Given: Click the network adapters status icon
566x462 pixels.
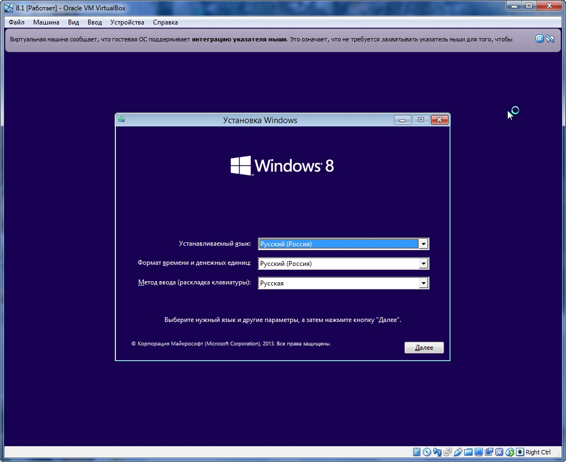Looking at the screenshot, I should (x=448, y=452).
